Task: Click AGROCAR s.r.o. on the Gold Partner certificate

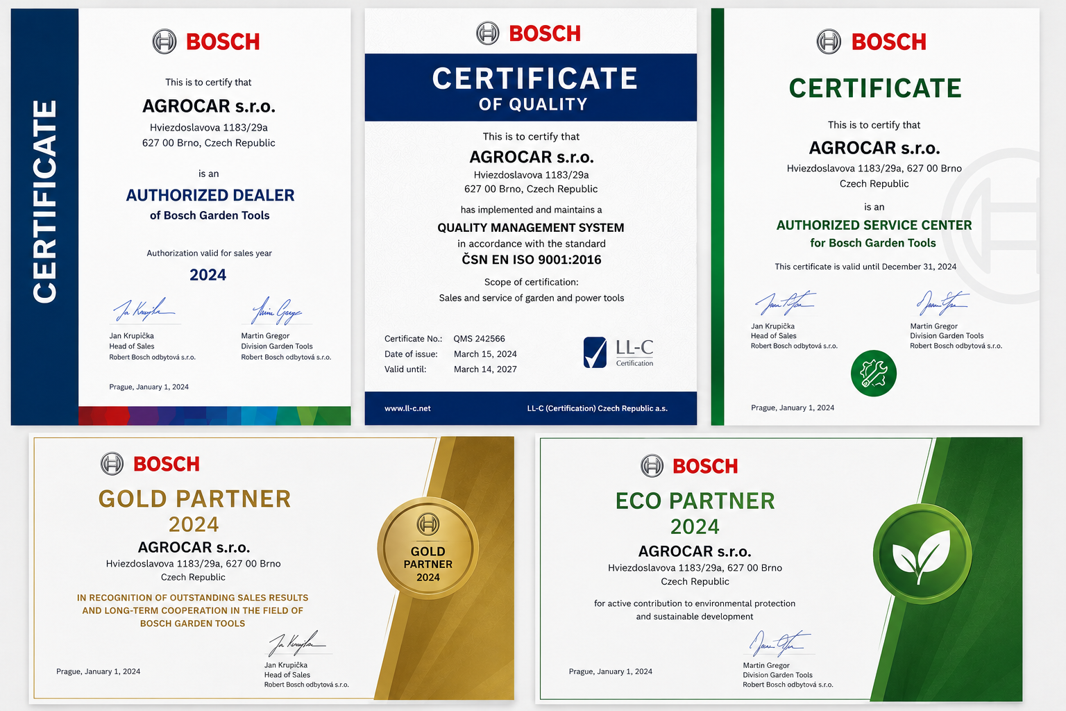Action: point(194,547)
